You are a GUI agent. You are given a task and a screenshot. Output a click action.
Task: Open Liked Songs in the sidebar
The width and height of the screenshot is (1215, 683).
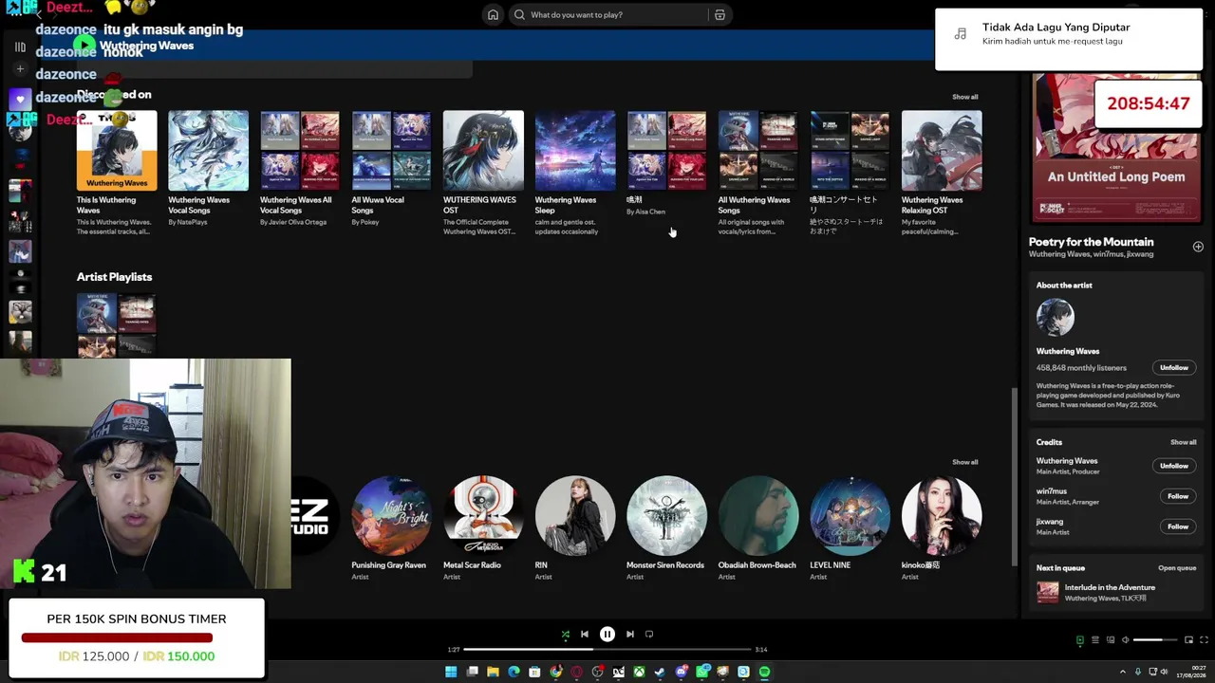tap(20, 99)
